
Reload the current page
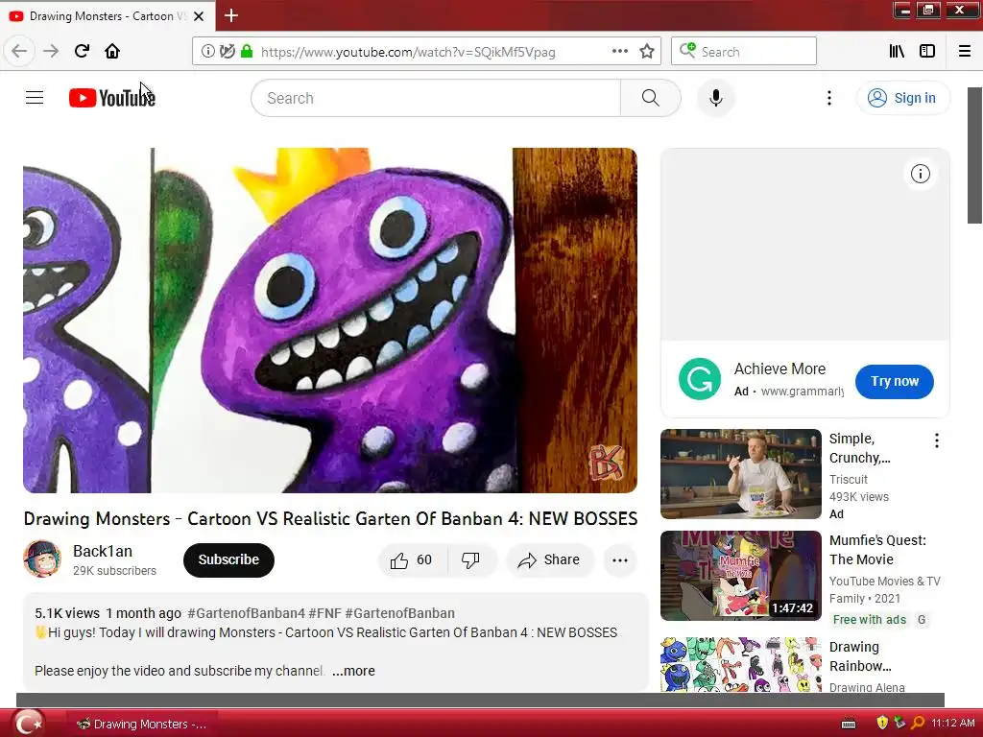(x=82, y=52)
